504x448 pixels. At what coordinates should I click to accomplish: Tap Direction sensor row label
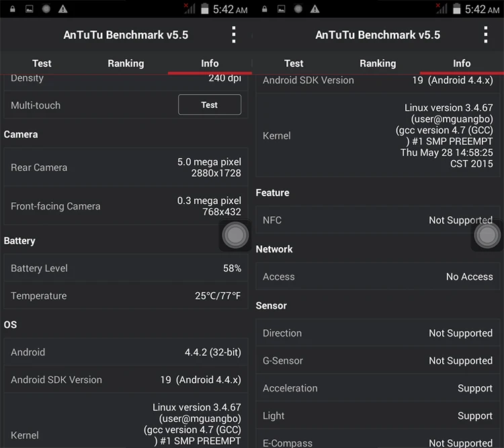click(x=282, y=333)
